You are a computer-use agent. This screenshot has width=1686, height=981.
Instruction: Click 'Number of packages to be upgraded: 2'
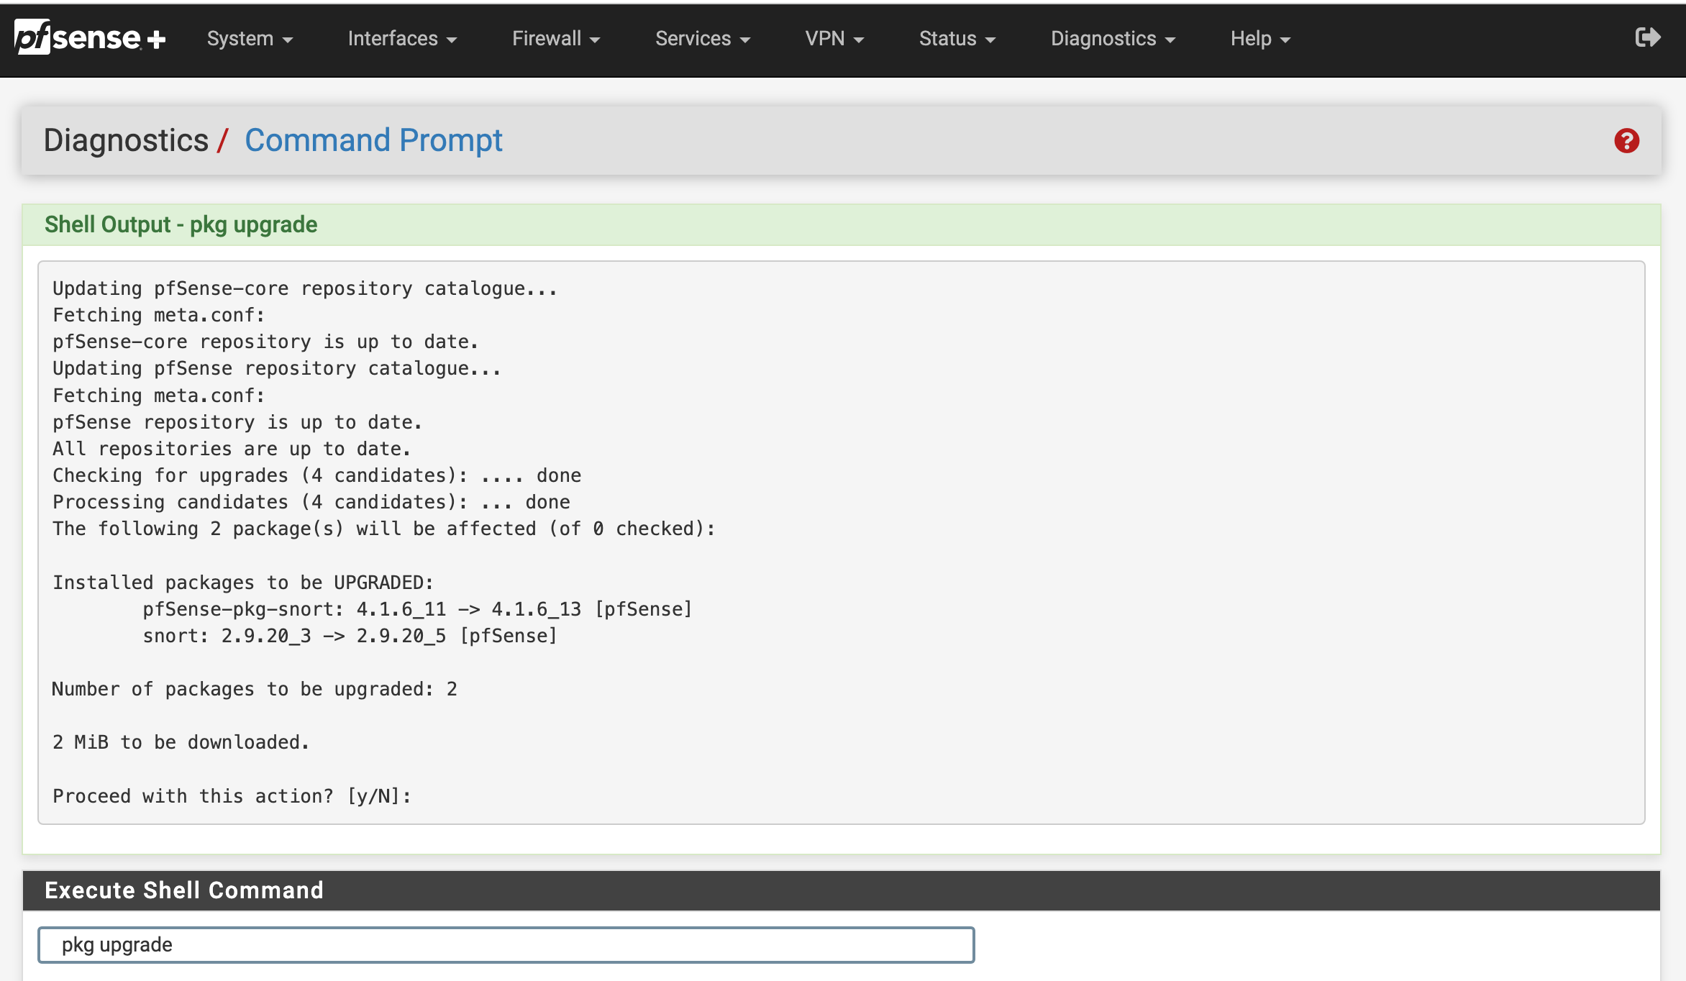[255, 689]
